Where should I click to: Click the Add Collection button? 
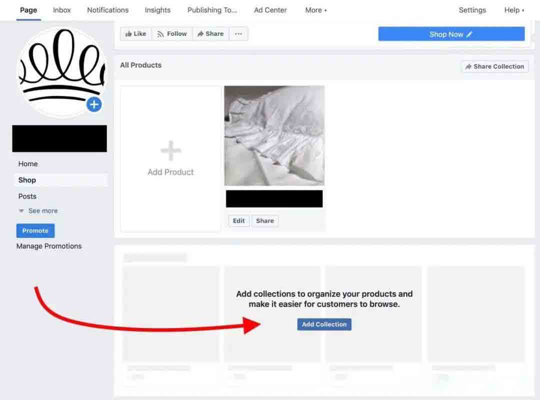[324, 324]
